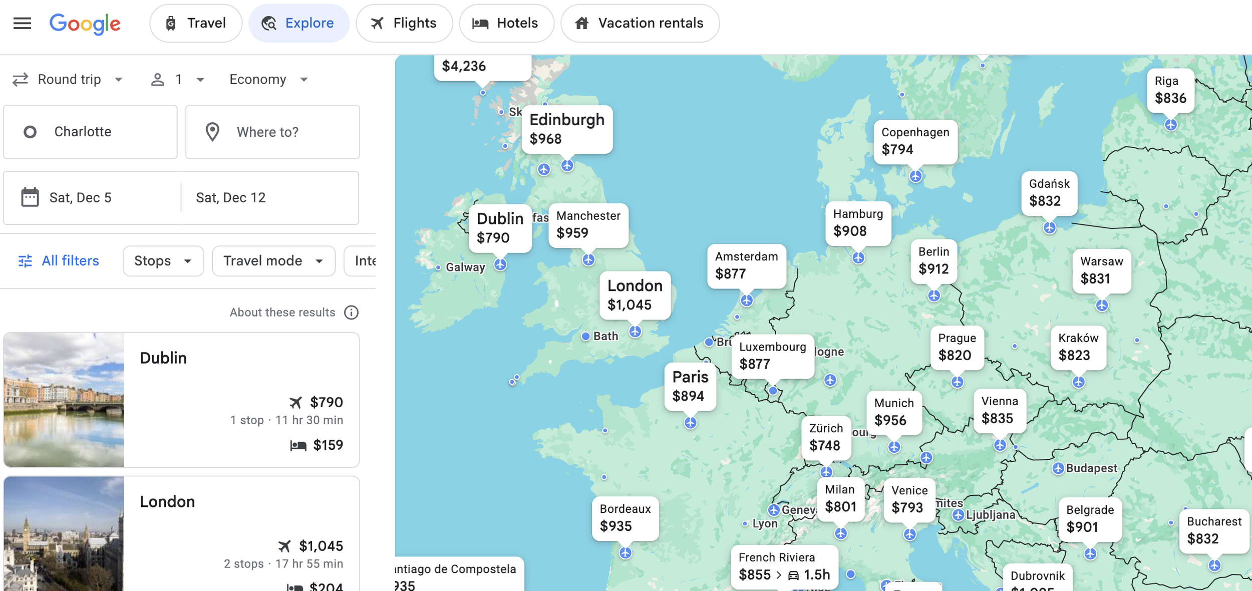The width and height of the screenshot is (1252, 591).
Task: Pick the Munich $956 map label
Action: pos(894,412)
